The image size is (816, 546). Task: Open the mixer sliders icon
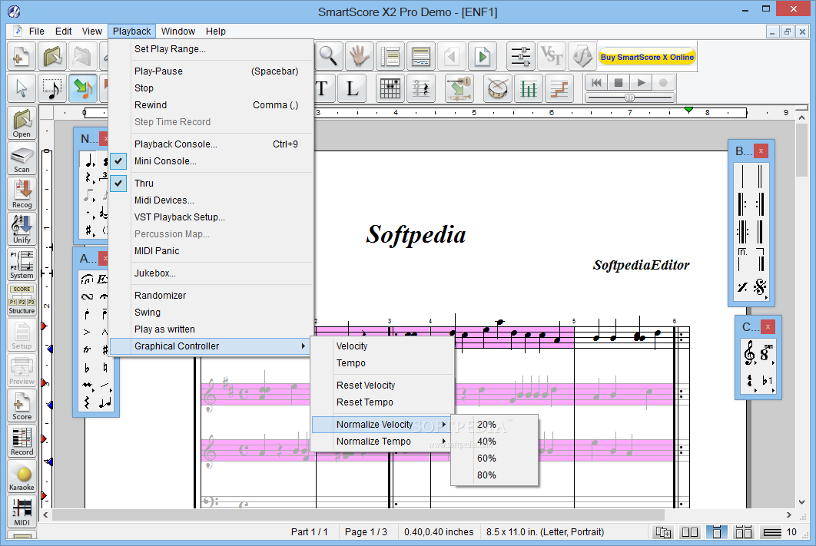click(520, 56)
